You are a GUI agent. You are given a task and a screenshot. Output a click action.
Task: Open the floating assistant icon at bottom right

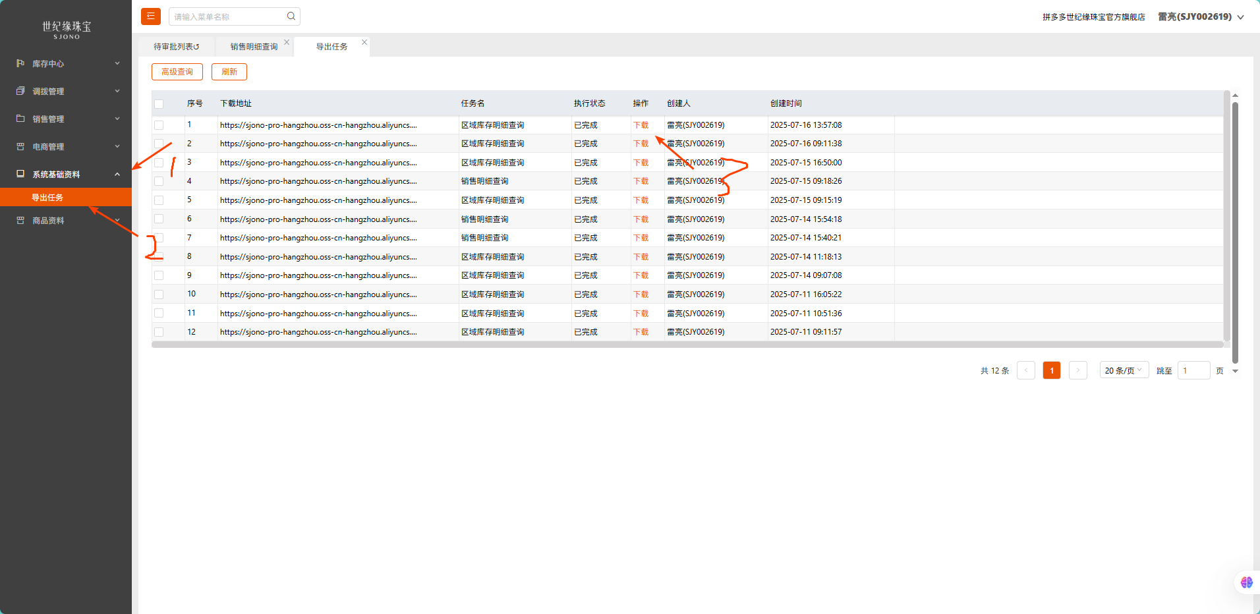coord(1246,582)
